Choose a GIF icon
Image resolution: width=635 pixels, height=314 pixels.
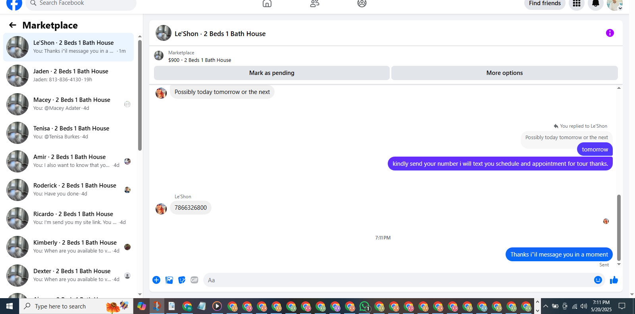(x=194, y=280)
